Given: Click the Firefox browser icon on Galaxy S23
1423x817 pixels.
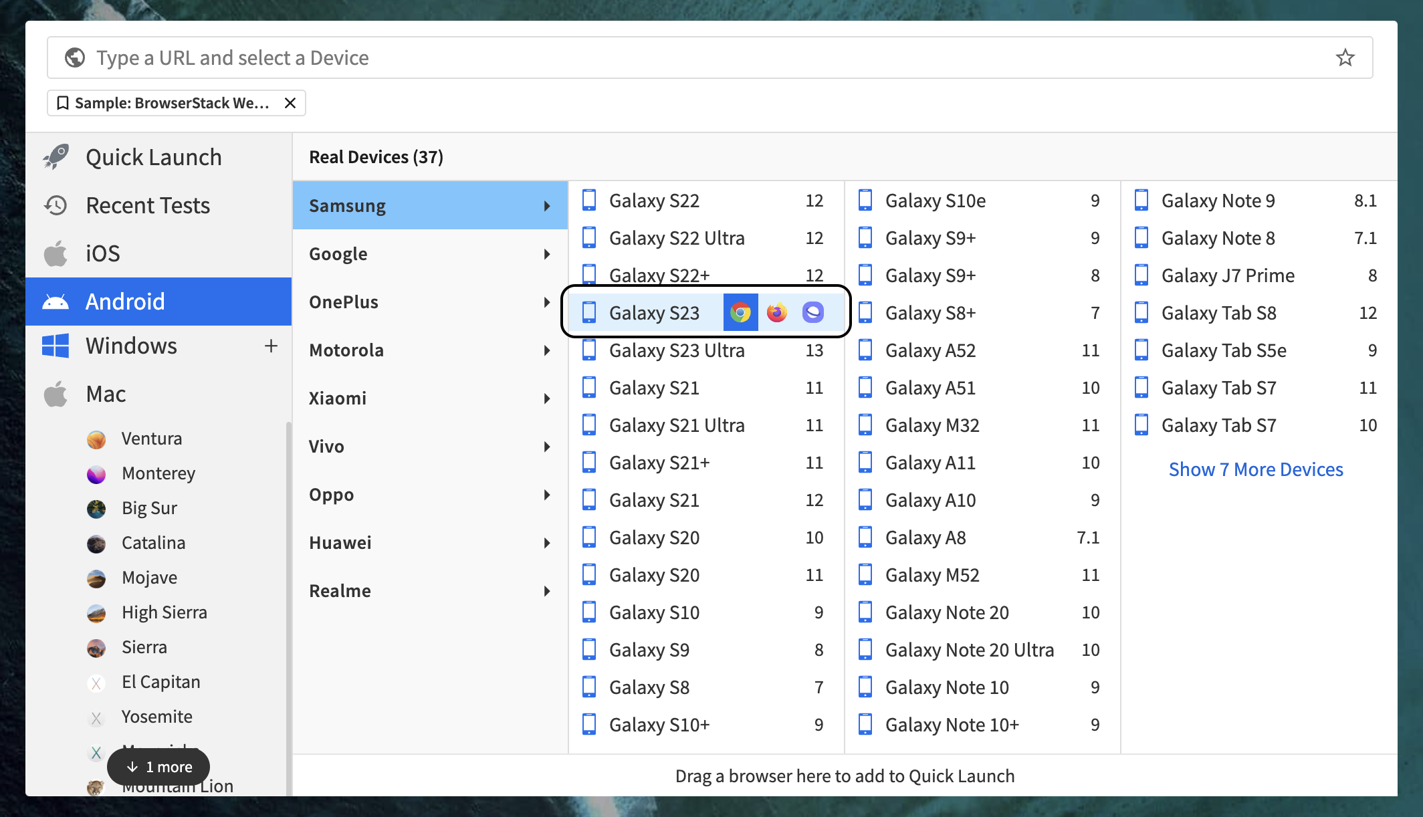Looking at the screenshot, I should point(776,312).
